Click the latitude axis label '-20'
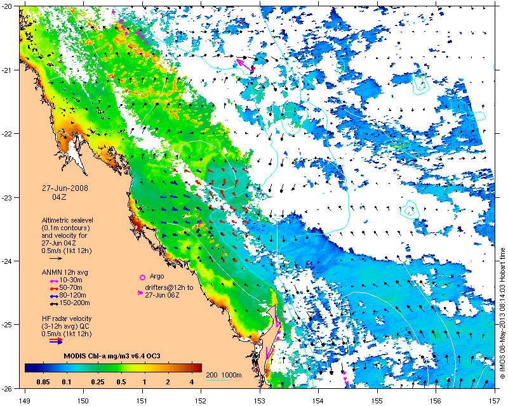Viewport: 508px width, 406px height. coord(6,6)
